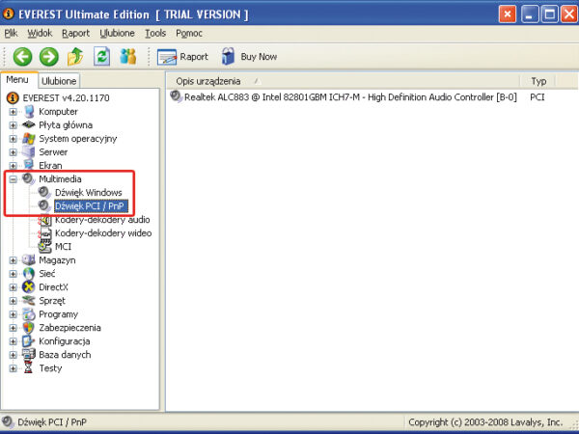Click the green Forward arrow icon

(49, 57)
